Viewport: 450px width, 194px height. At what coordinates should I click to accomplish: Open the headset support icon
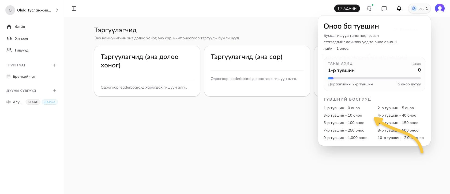click(x=369, y=9)
